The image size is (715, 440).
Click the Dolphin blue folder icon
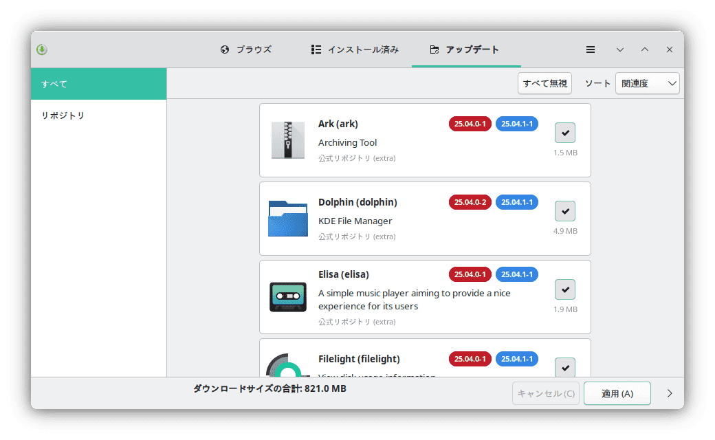pos(288,219)
